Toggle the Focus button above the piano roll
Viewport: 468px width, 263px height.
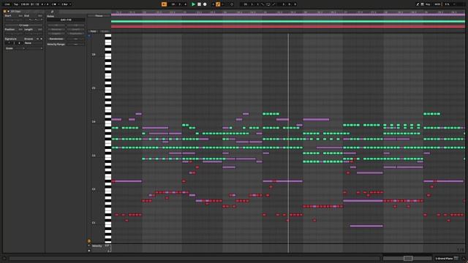[99, 16]
